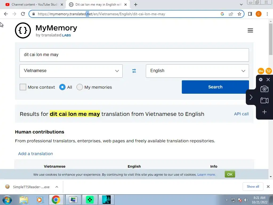The image size is (273, 205).
Task: Open a new browser tab
Action: click(x=136, y=5)
